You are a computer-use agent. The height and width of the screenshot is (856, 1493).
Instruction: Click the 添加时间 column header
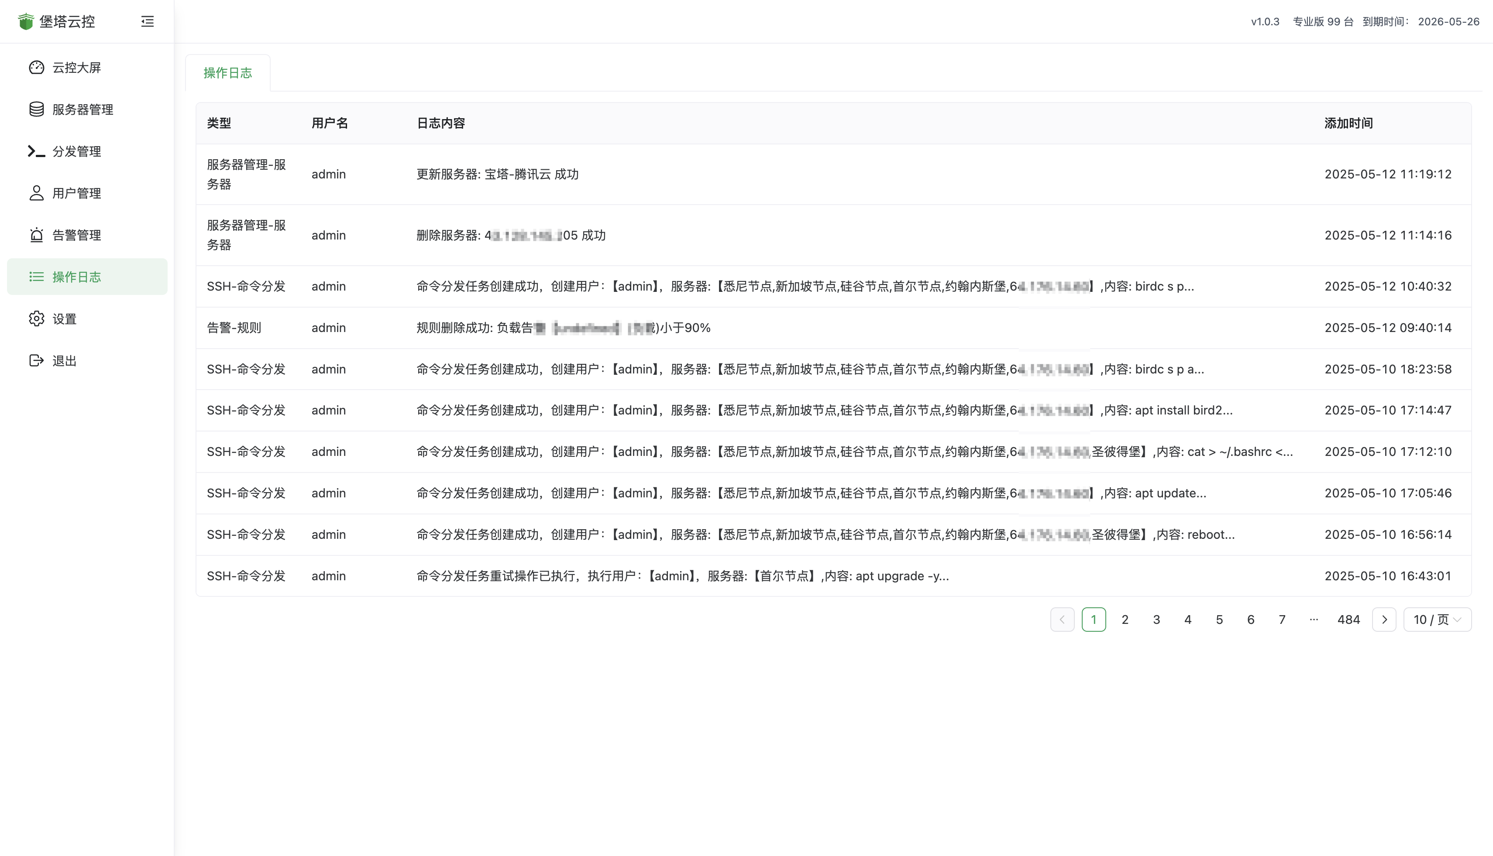1349,123
